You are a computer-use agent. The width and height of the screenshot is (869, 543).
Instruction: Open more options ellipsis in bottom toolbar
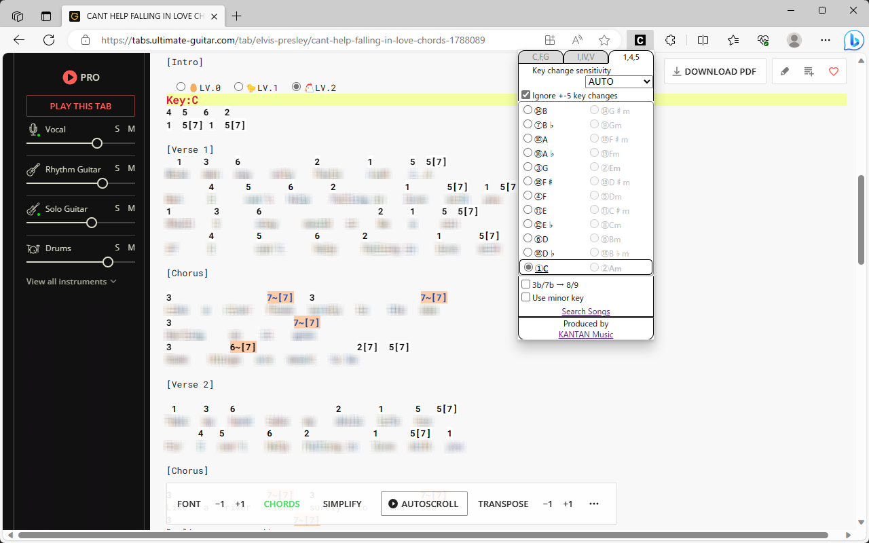click(594, 504)
